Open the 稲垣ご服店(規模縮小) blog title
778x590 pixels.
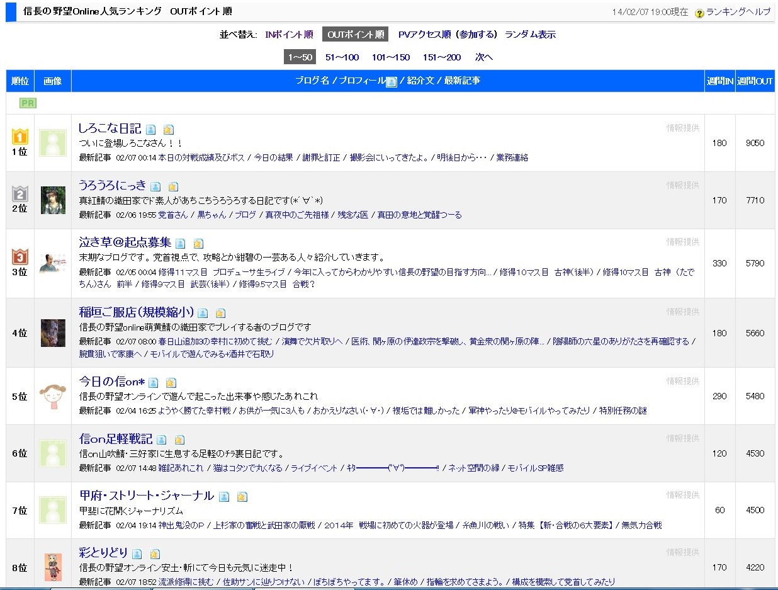click(136, 312)
